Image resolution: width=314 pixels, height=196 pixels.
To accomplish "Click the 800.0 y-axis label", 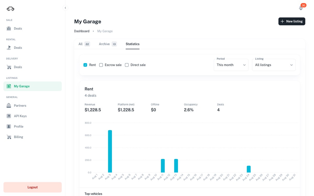I will [x=88, y=123].
